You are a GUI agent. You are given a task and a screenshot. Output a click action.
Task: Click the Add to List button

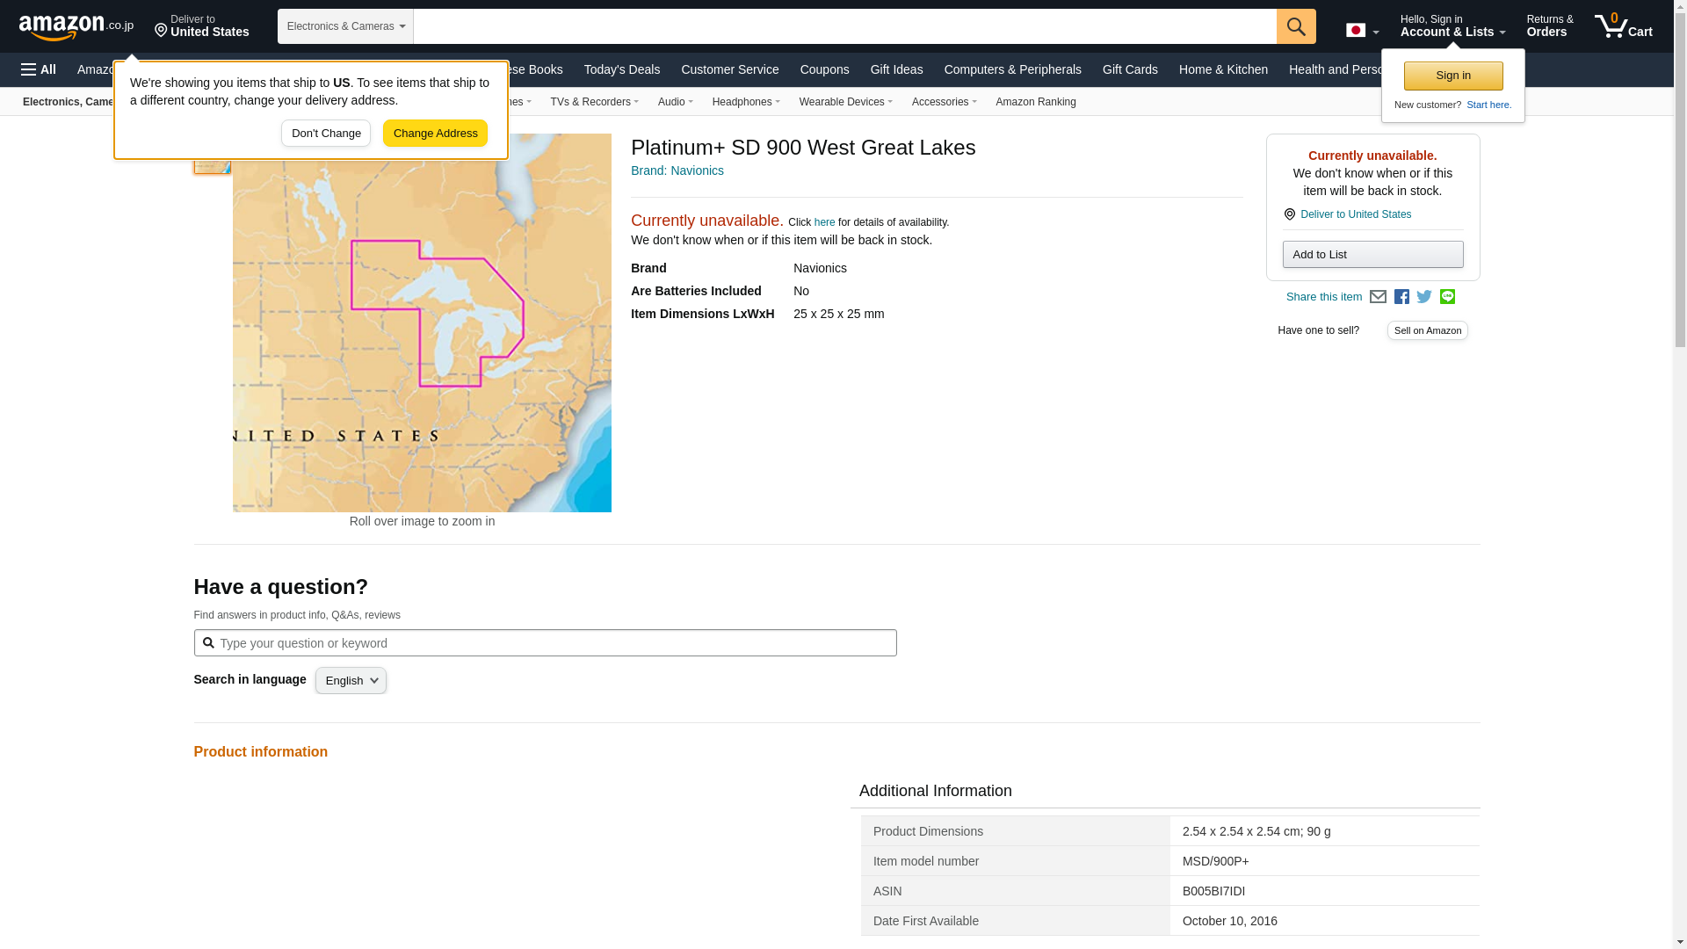coord(1372,255)
